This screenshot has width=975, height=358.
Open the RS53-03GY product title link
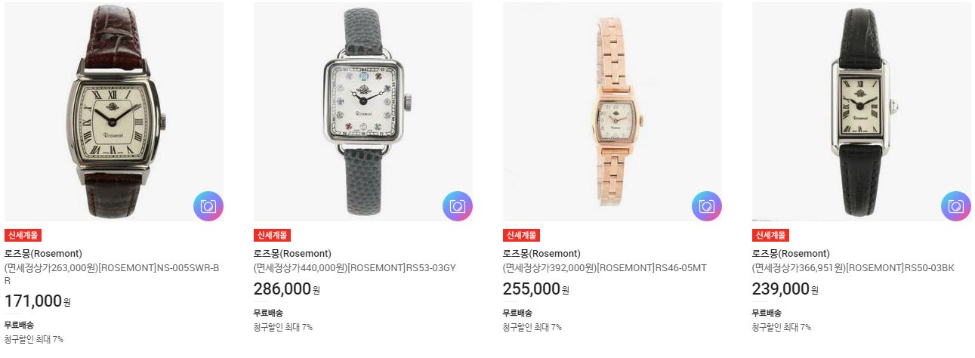pos(355,268)
